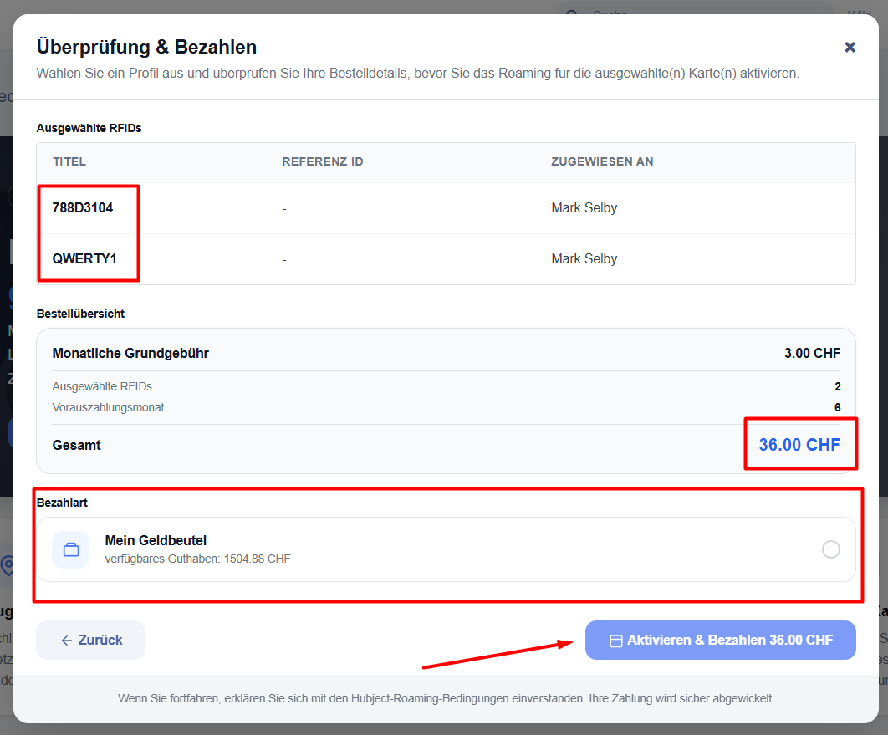Viewport: 888px width, 735px height.
Task: Click the verfügbares Guthaben 1504.88 CHF text
Action: (197, 559)
